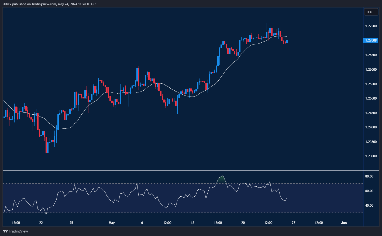Click date label 25 on time axis

coord(71,223)
